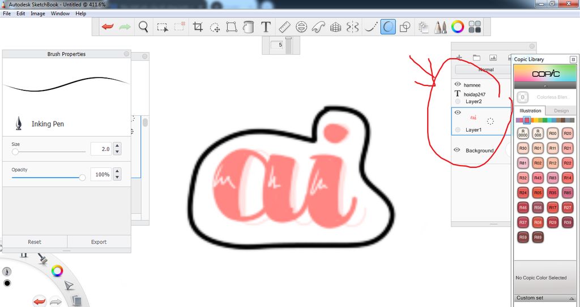
Task: Select the Steady Stroke tool
Action: pos(370,27)
